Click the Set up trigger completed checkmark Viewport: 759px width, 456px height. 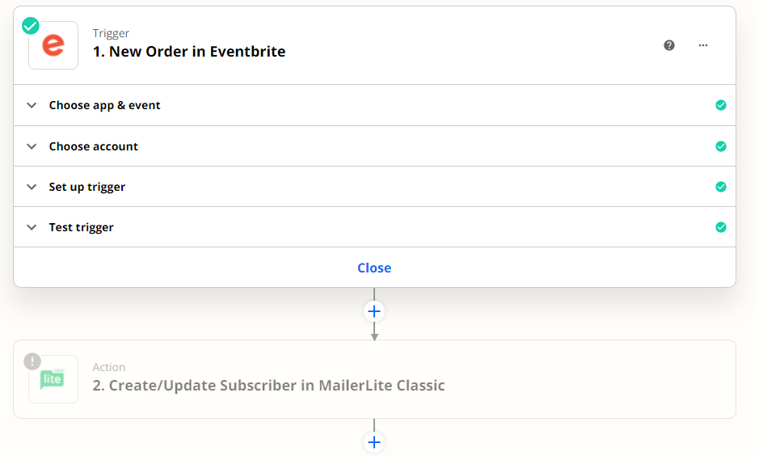click(721, 187)
